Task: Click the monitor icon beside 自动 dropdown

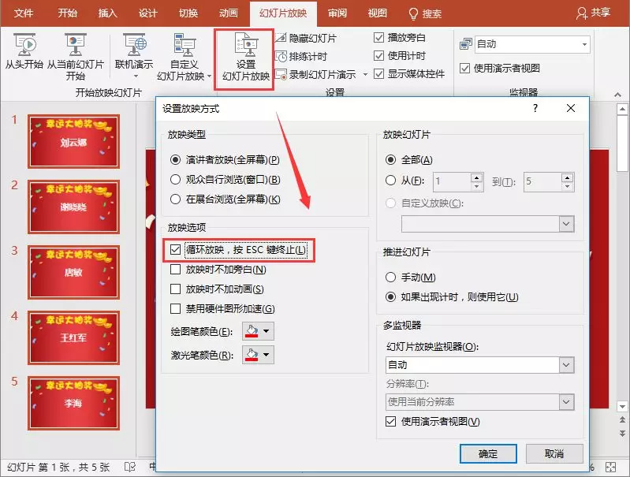Action: pyautogui.click(x=466, y=44)
